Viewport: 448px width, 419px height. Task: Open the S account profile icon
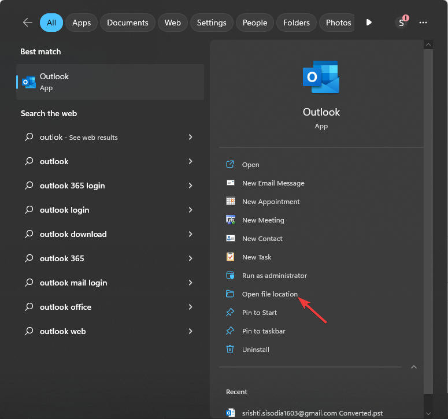pyautogui.click(x=401, y=23)
